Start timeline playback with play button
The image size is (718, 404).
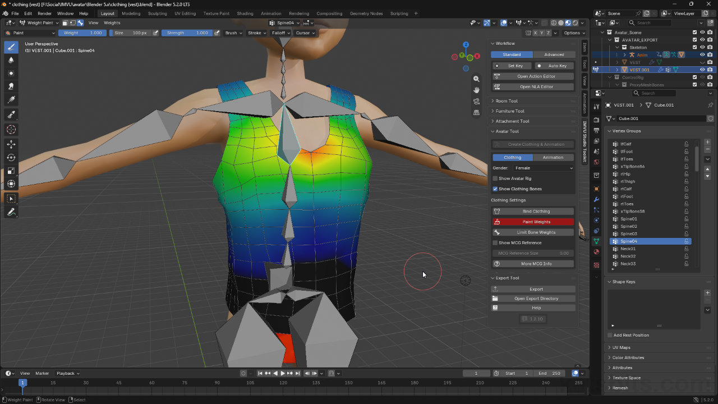[283, 373]
